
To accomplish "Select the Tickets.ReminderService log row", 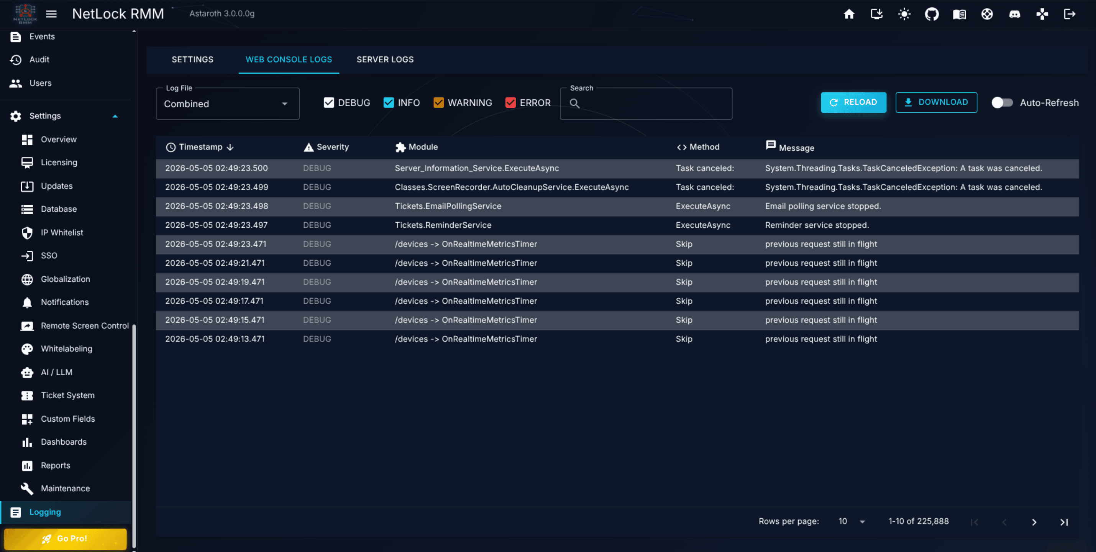I will pyautogui.click(x=617, y=225).
